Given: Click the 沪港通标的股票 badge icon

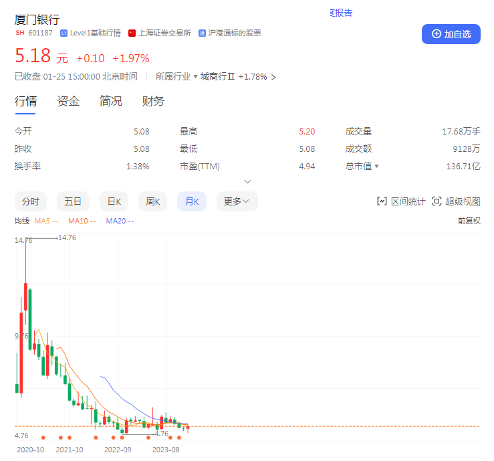Looking at the screenshot, I should point(202,33).
